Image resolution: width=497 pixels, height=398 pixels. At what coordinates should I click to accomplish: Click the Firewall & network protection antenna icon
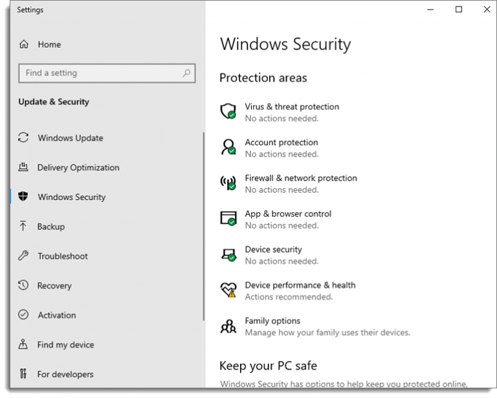[228, 183]
